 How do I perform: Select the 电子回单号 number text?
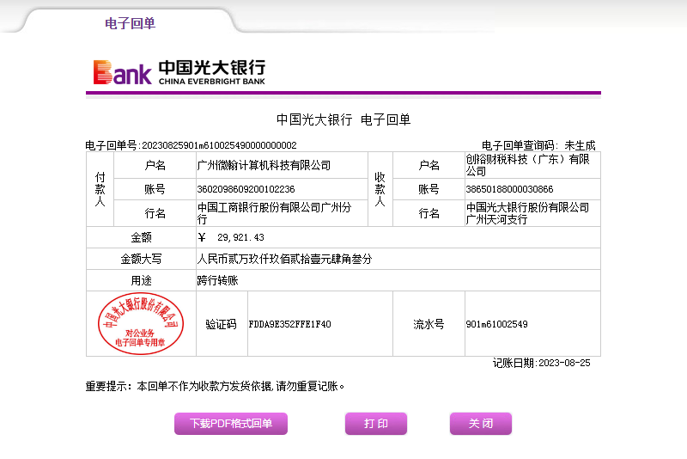218,145
